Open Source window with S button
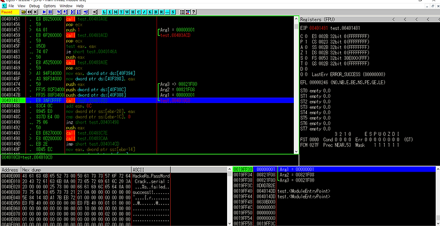 coord(173,12)
